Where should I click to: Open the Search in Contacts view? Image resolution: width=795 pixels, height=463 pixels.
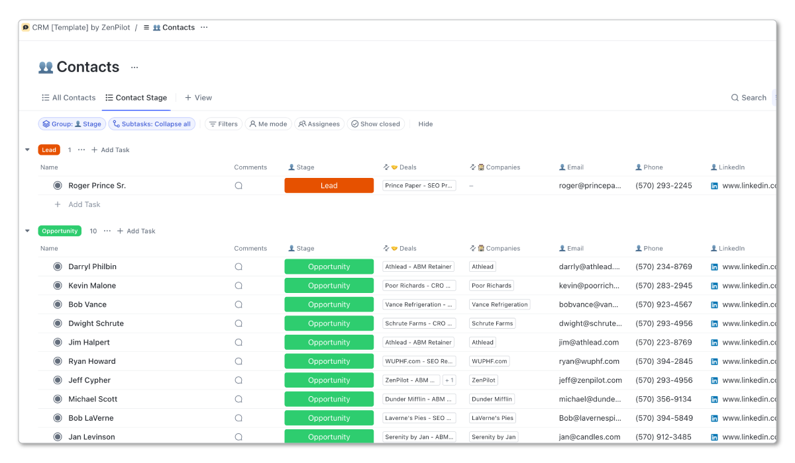pos(749,97)
